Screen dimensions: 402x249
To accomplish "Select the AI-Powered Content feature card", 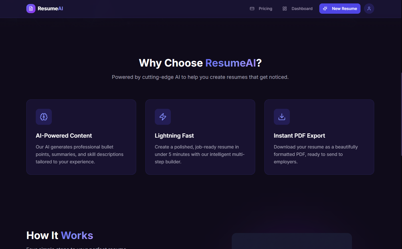I will 81,137.
